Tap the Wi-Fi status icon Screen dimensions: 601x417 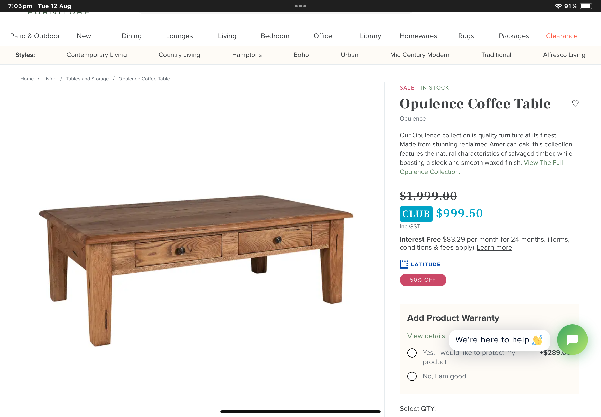[x=558, y=6]
